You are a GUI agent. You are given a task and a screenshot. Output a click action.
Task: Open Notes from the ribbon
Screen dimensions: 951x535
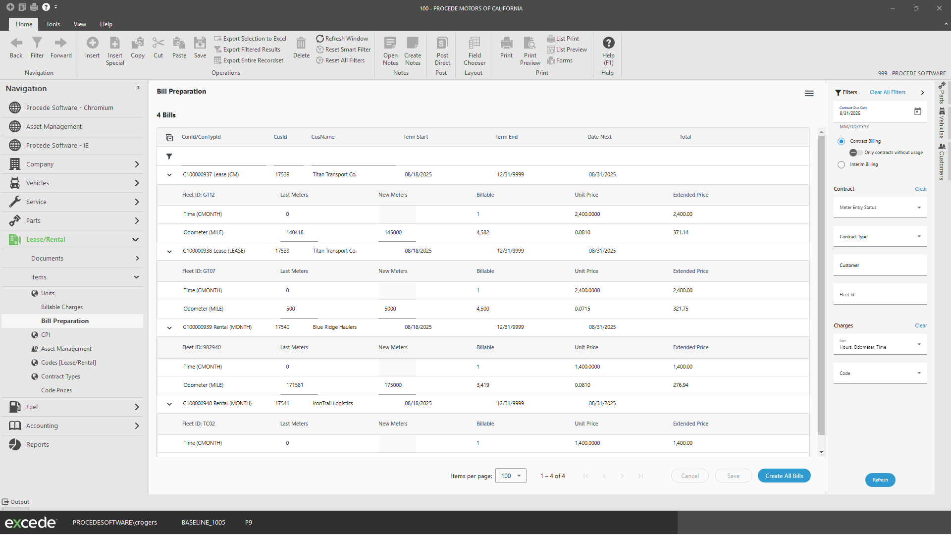click(390, 43)
